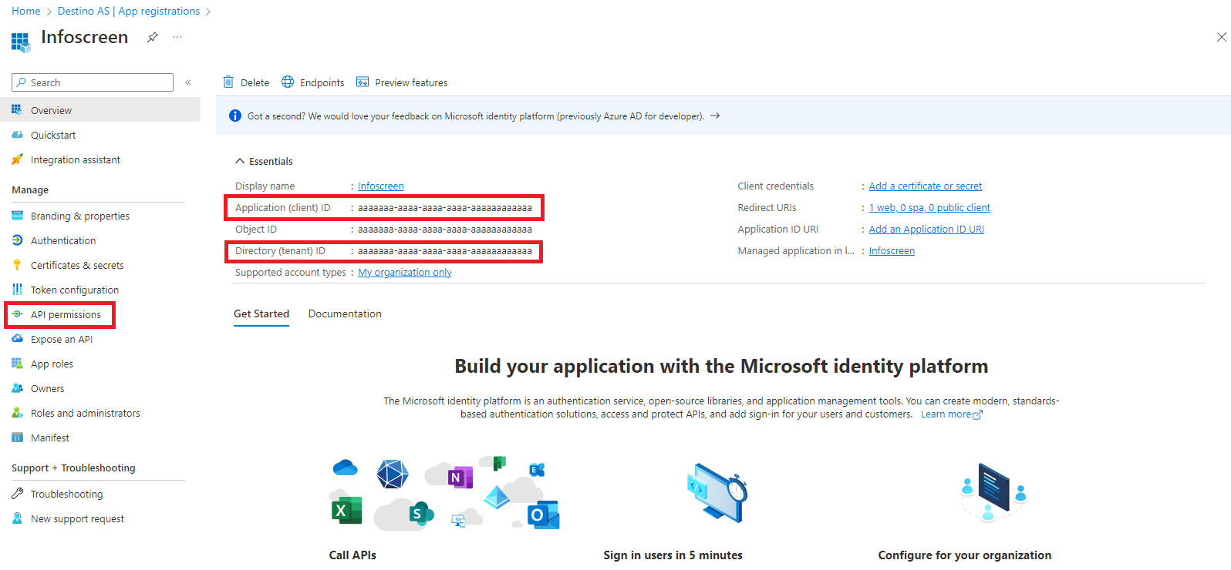Click the info icon in the feedback banner
Image resolution: width=1231 pixels, height=570 pixels.
coord(235,116)
